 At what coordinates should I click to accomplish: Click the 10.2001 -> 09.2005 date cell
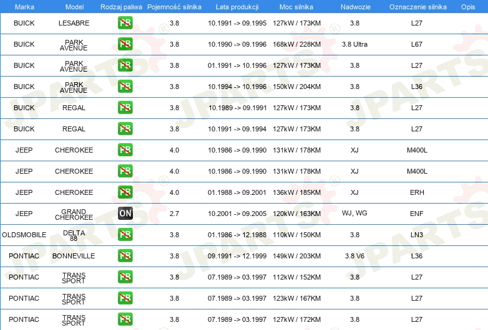pyautogui.click(x=237, y=214)
